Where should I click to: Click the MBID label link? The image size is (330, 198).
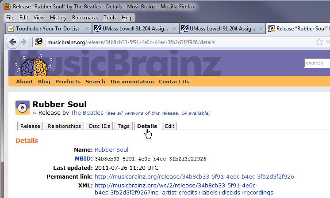click(83, 159)
